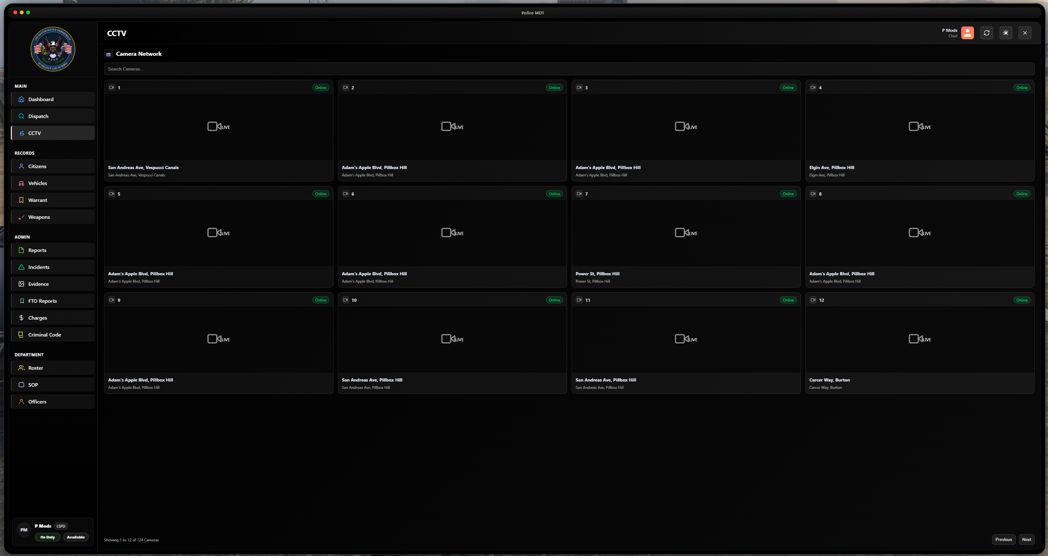Open the SOP page
This screenshot has height=556, width=1048.
[53, 385]
